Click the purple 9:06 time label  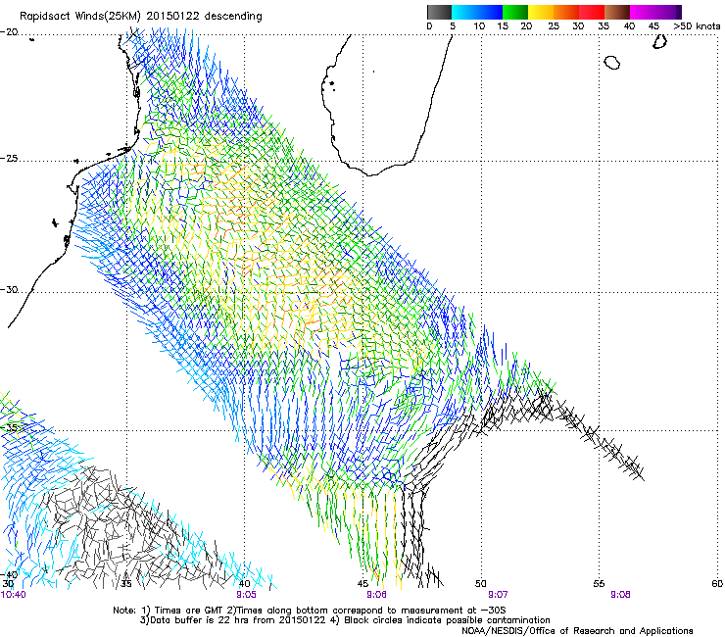click(x=376, y=595)
